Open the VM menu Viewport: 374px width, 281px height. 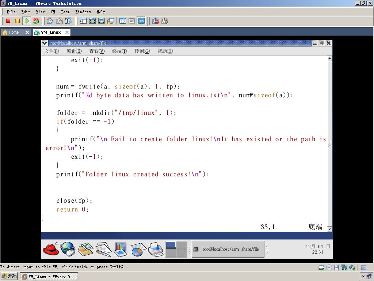coord(53,12)
